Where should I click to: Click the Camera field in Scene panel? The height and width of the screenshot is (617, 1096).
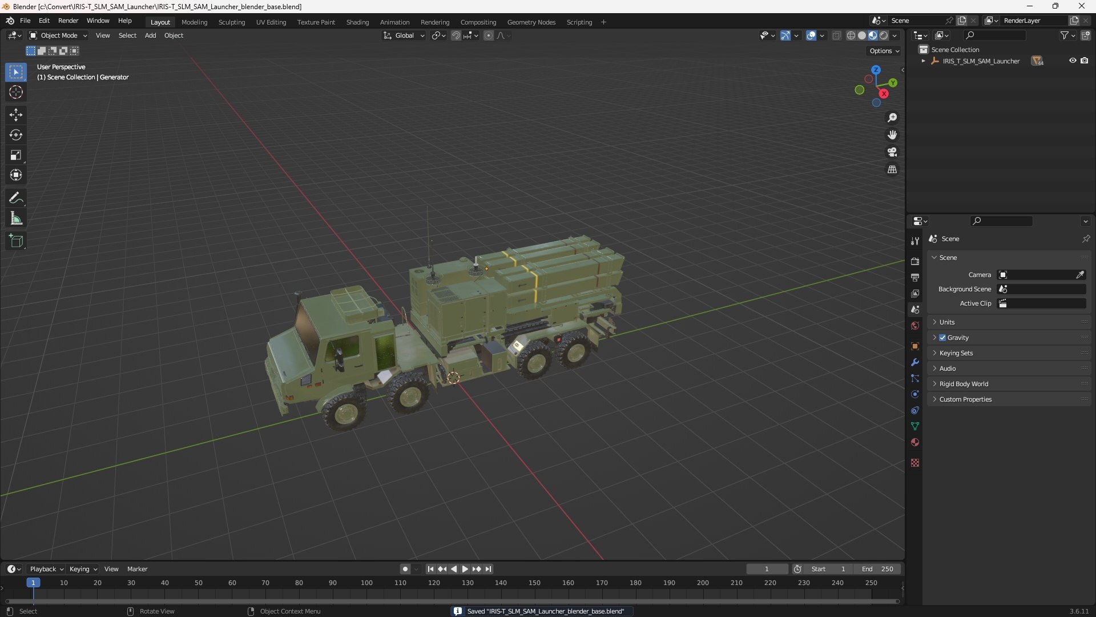tap(1035, 275)
